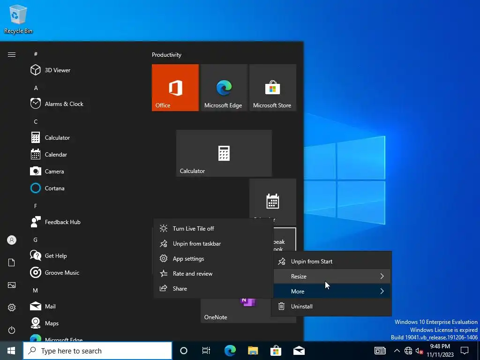This screenshot has width=480, height=360.
Task: Open Settings gear in Start sidebar
Action: click(12, 307)
